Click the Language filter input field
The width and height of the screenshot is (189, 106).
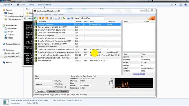[44, 87]
